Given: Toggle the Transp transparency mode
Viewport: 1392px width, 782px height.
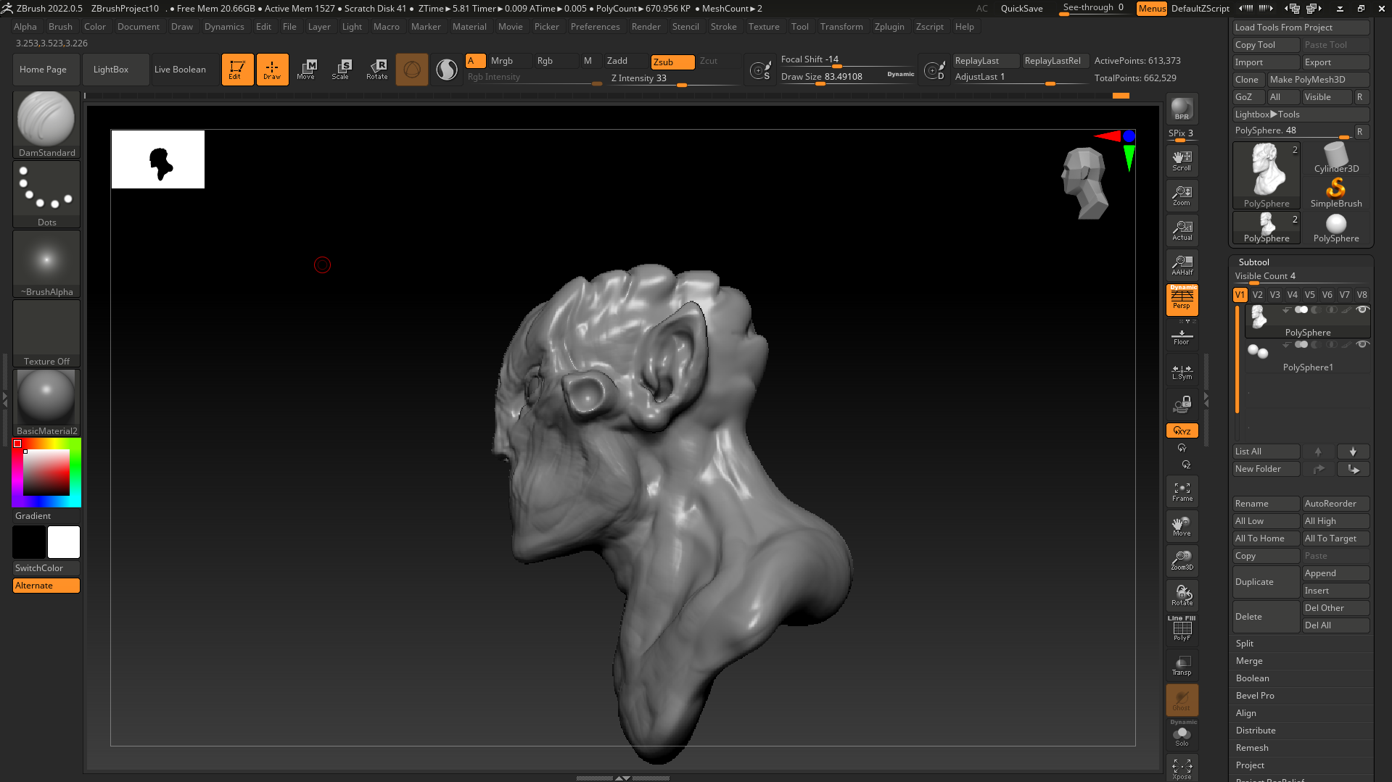Looking at the screenshot, I should pyautogui.click(x=1182, y=665).
